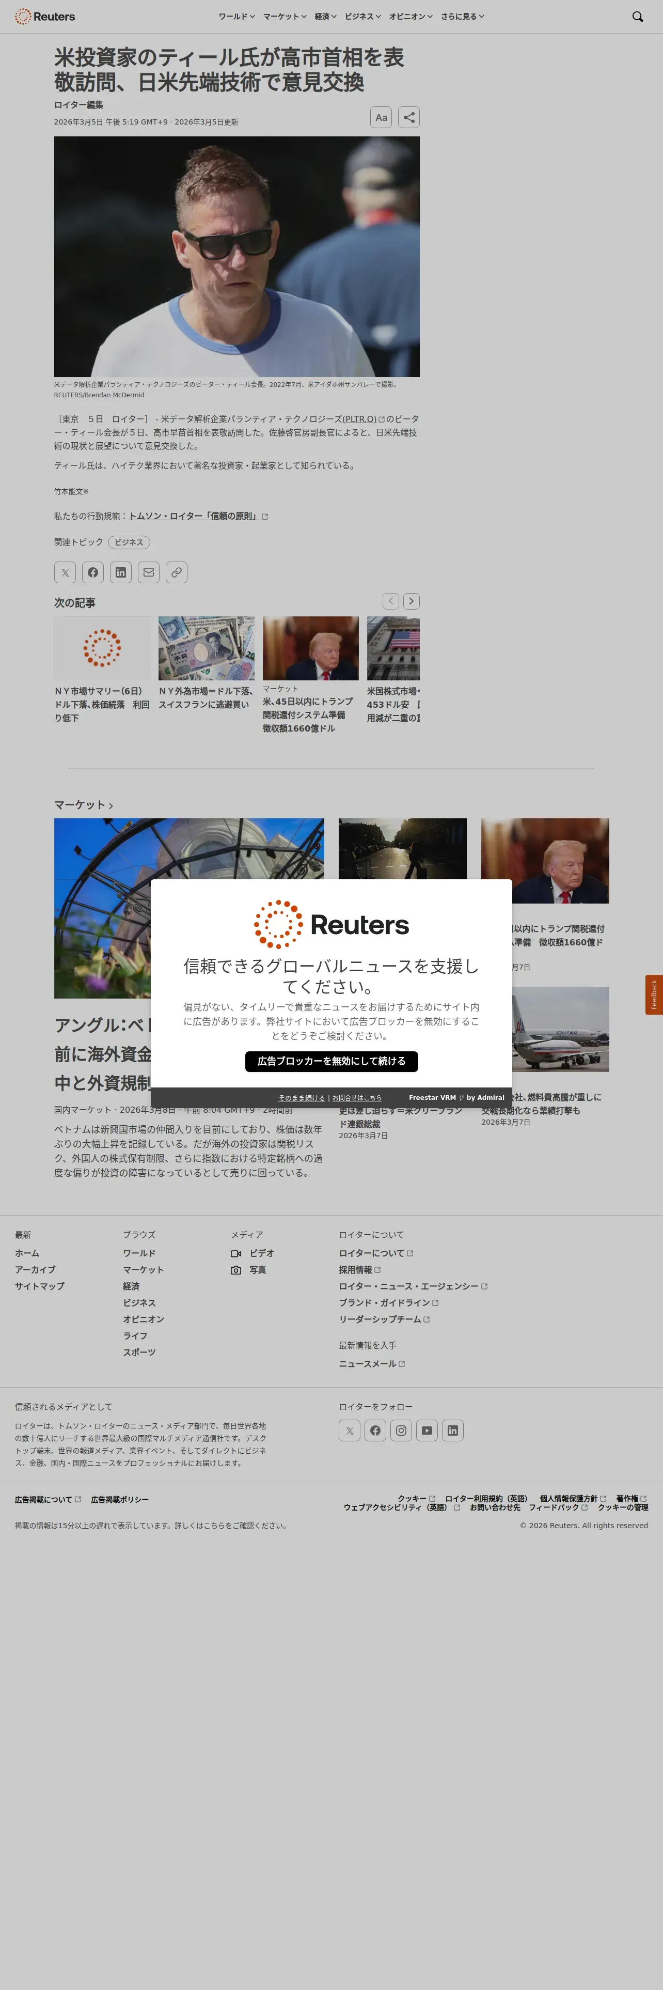Image resolution: width=663 pixels, height=1990 pixels.
Task: Copy the article link with the chain icon
Action: pos(177,572)
